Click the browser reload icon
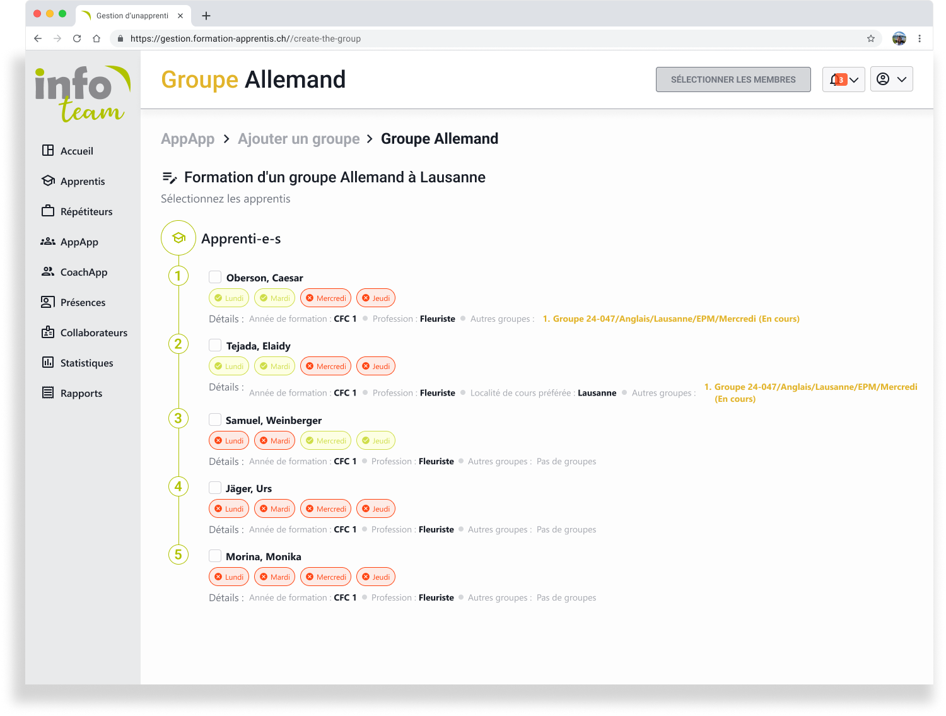946x716 pixels. (x=77, y=38)
